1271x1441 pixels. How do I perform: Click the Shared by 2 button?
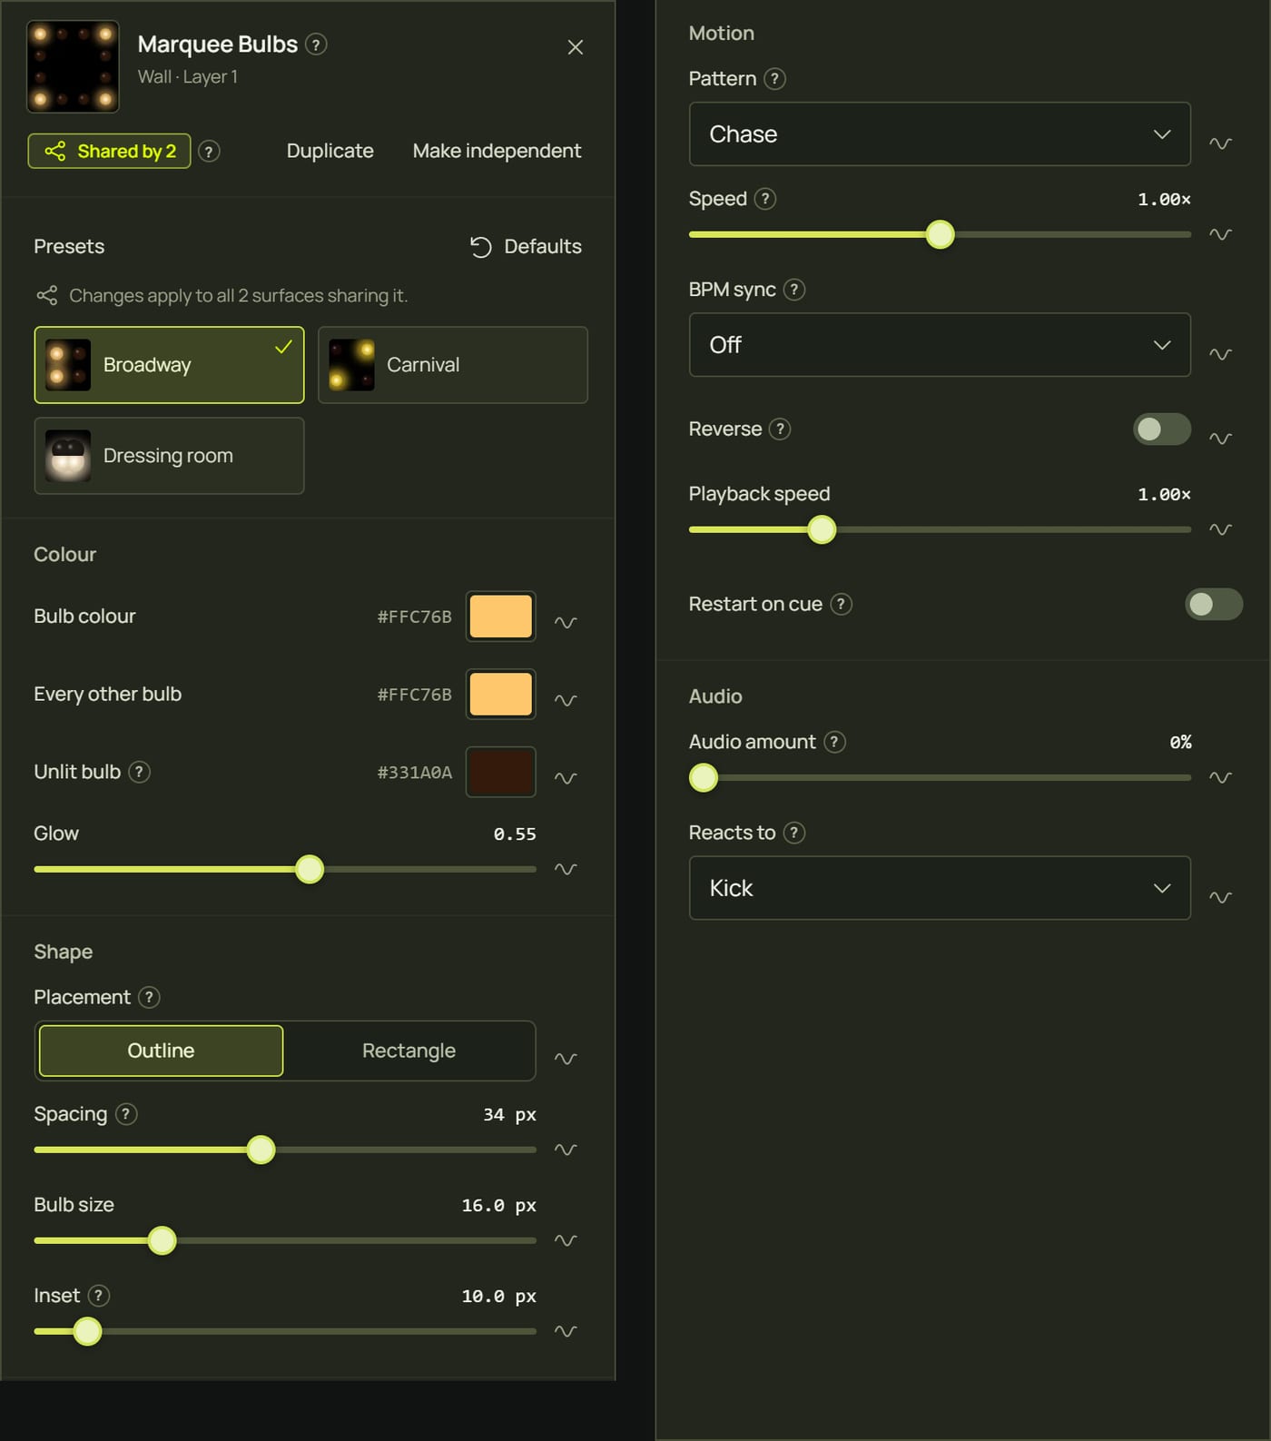pos(109,152)
